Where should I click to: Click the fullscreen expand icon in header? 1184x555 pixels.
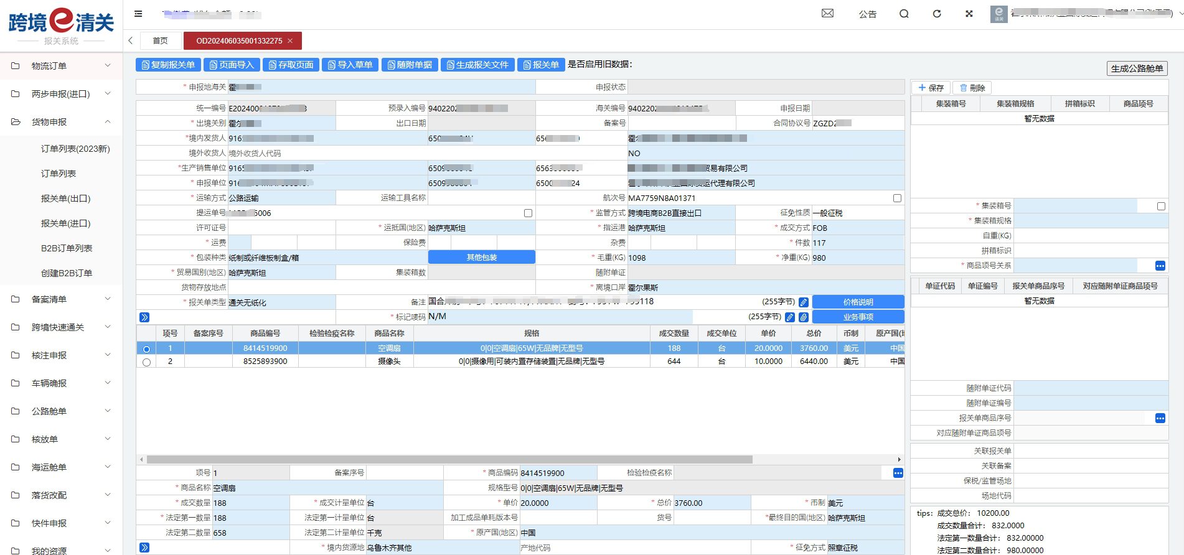tap(969, 14)
